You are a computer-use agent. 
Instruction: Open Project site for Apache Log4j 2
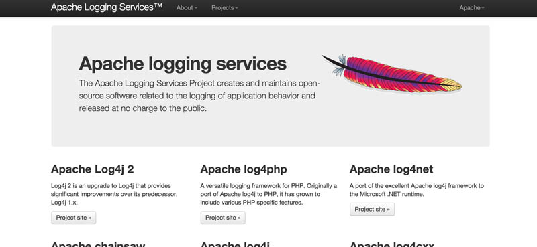tap(74, 218)
